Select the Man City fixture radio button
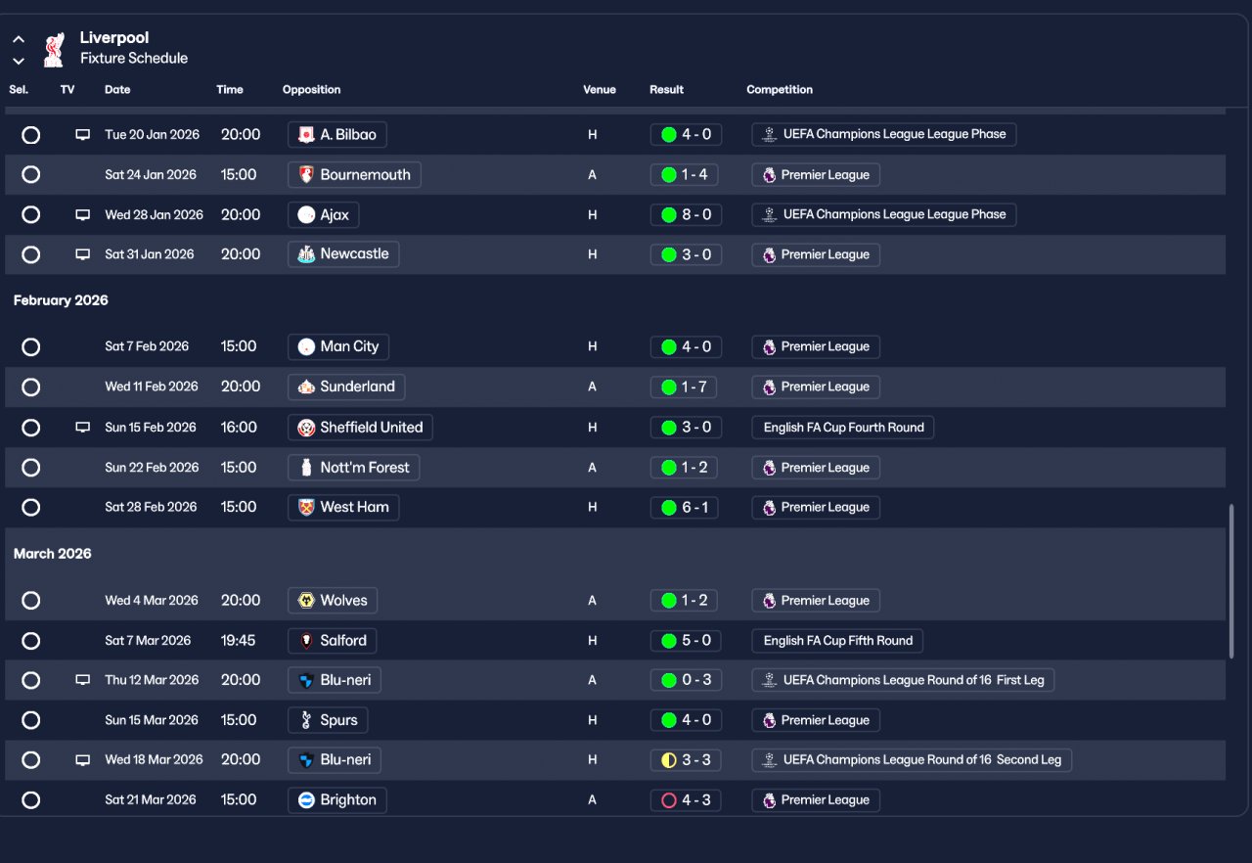 31,346
